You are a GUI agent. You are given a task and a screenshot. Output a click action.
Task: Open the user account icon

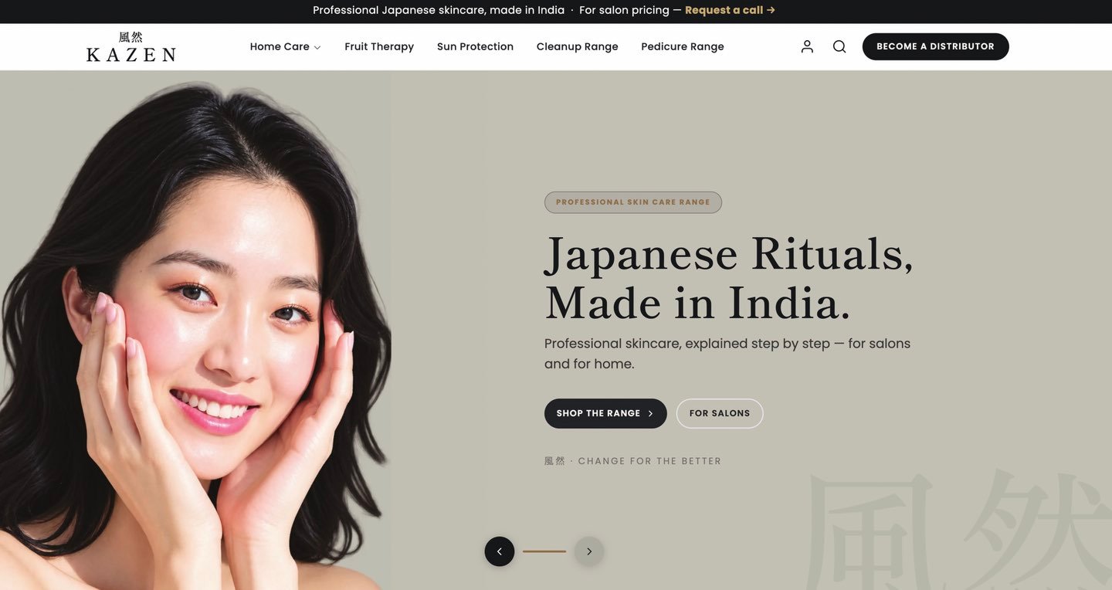coord(807,46)
